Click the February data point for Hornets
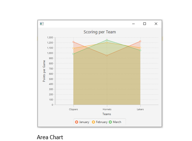192x141 pixels. (x=107, y=42)
